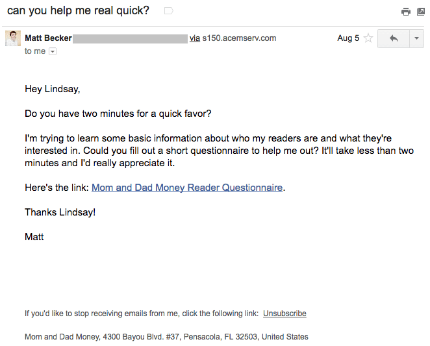430x346 pixels.
Task: Open the Mom and Dad Money Reader Questionnaire
Action: pyautogui.click(x=187, y=188)
